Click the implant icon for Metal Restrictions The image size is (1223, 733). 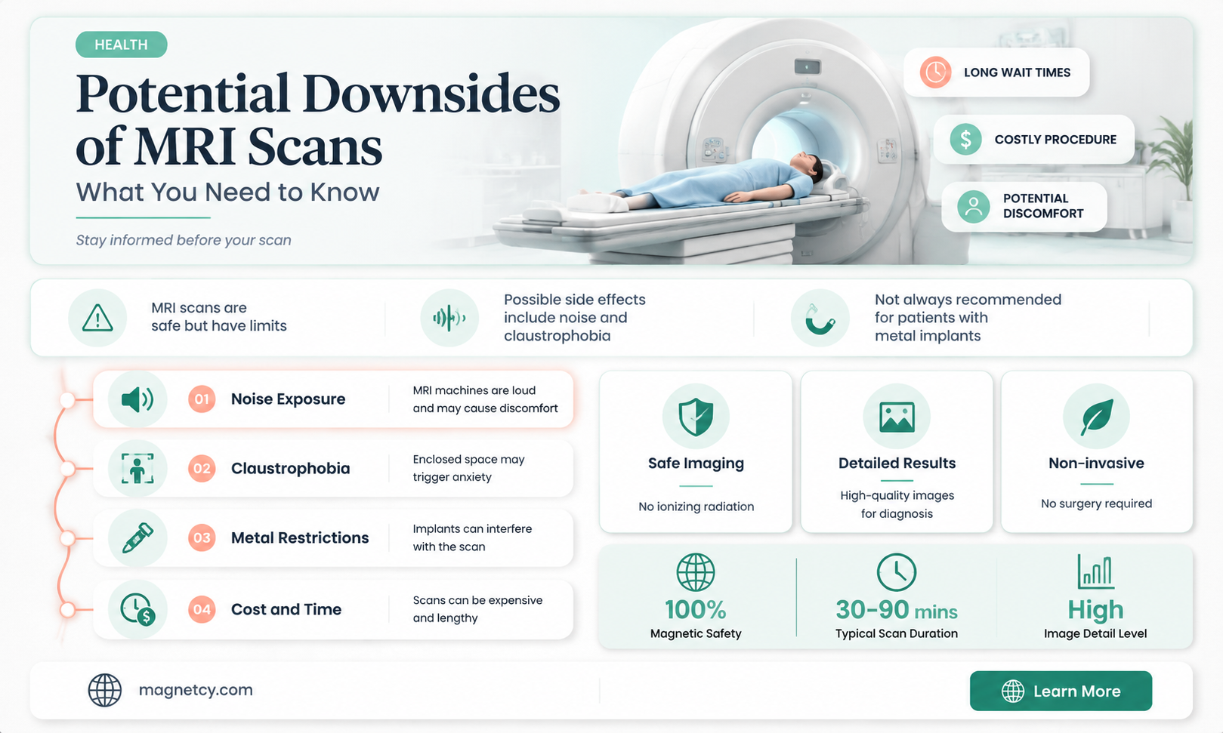137,537
